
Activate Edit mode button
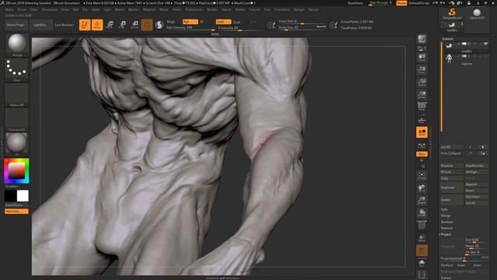85,25
